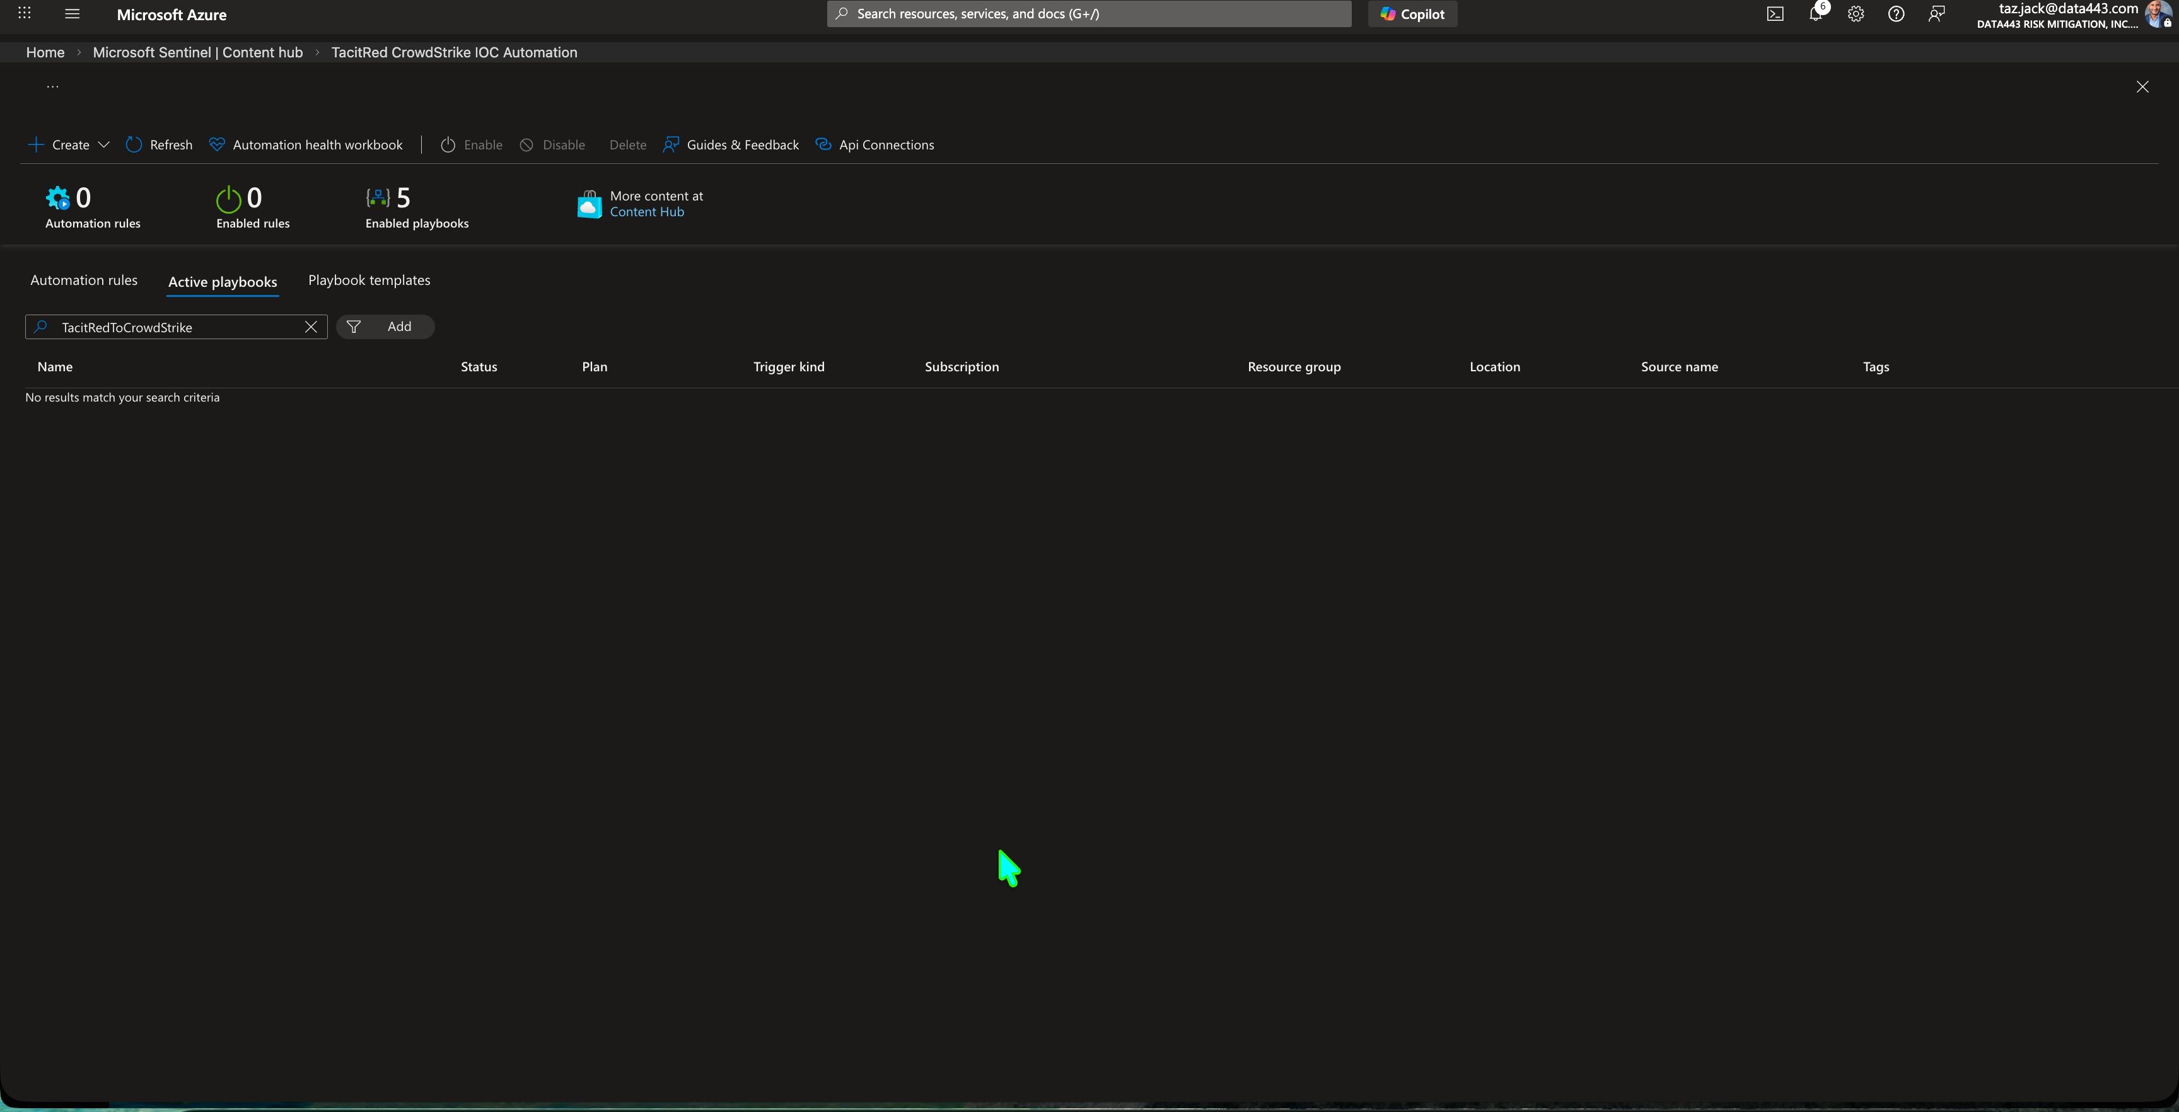Open the Help question-mark icon

(1896, 13)
